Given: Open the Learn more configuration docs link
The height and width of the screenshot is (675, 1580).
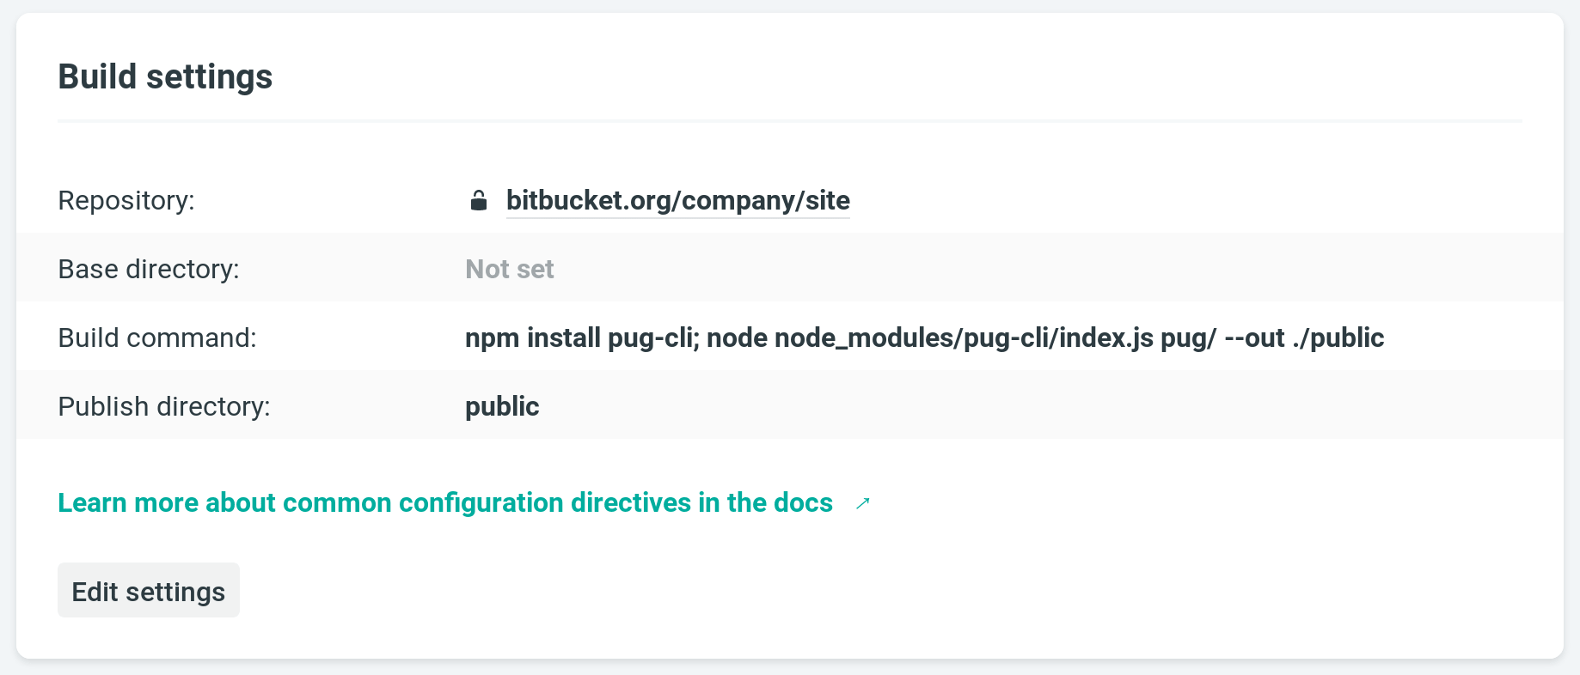Looking at the screenshot, I should 444,502.
